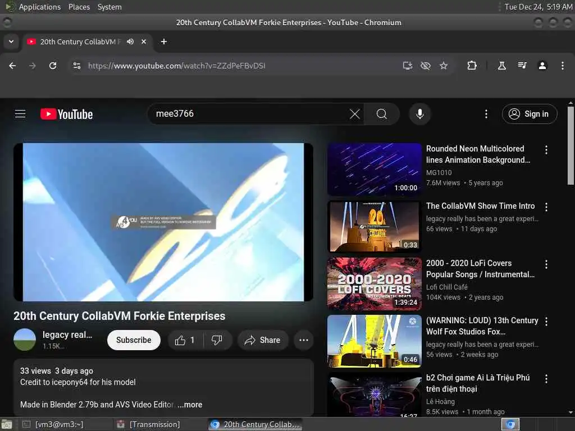Viewport: 575px width, 431px height.
Task: Open Chrome Labs flask icon
Action: 502,66
